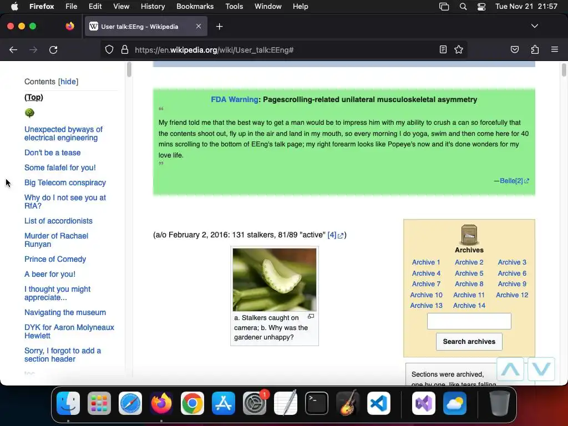Click the archive search text field
This screenshot has height=426, width=568.
click(469, 321)
